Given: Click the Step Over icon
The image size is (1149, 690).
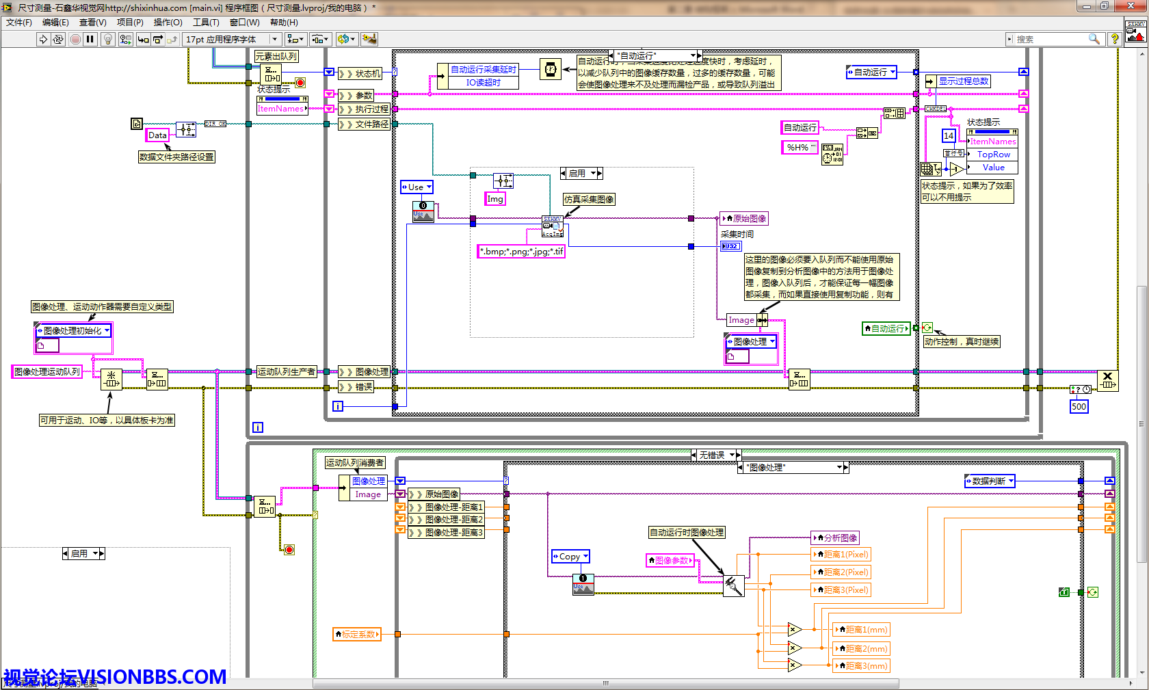Looking at the screenshot, I should (x=158, y=40).
